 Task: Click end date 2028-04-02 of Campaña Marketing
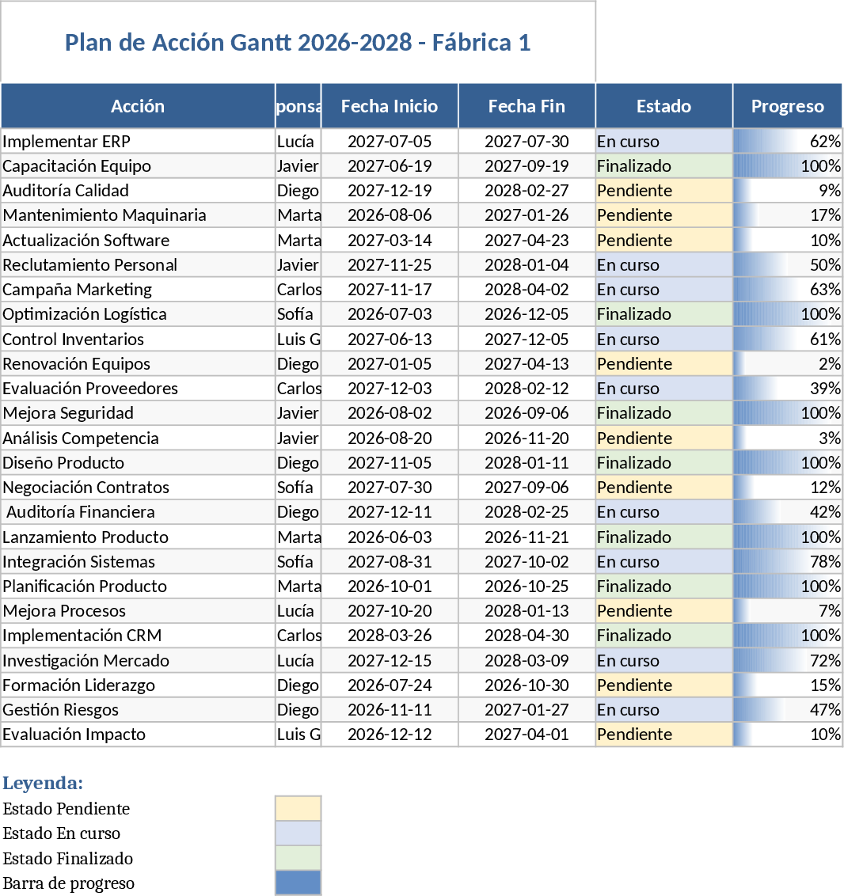(x=527, y=289)
